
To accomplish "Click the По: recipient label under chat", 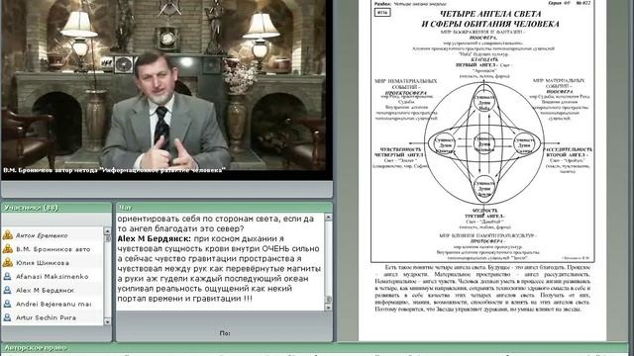I will point(225,333).
